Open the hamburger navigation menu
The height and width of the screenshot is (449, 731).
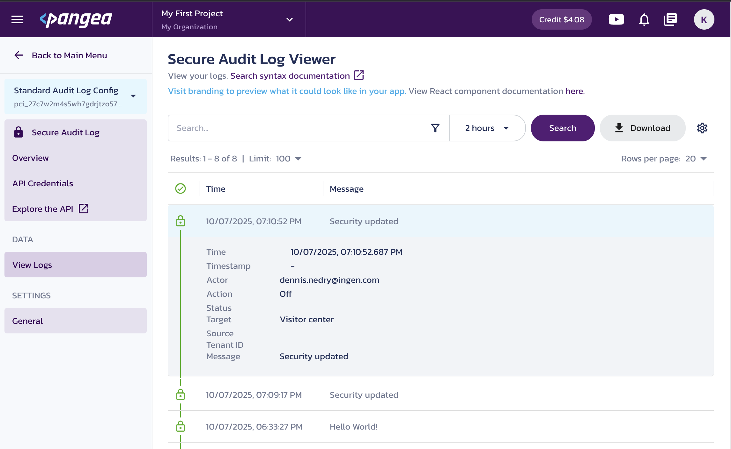[x=17, y=19]
